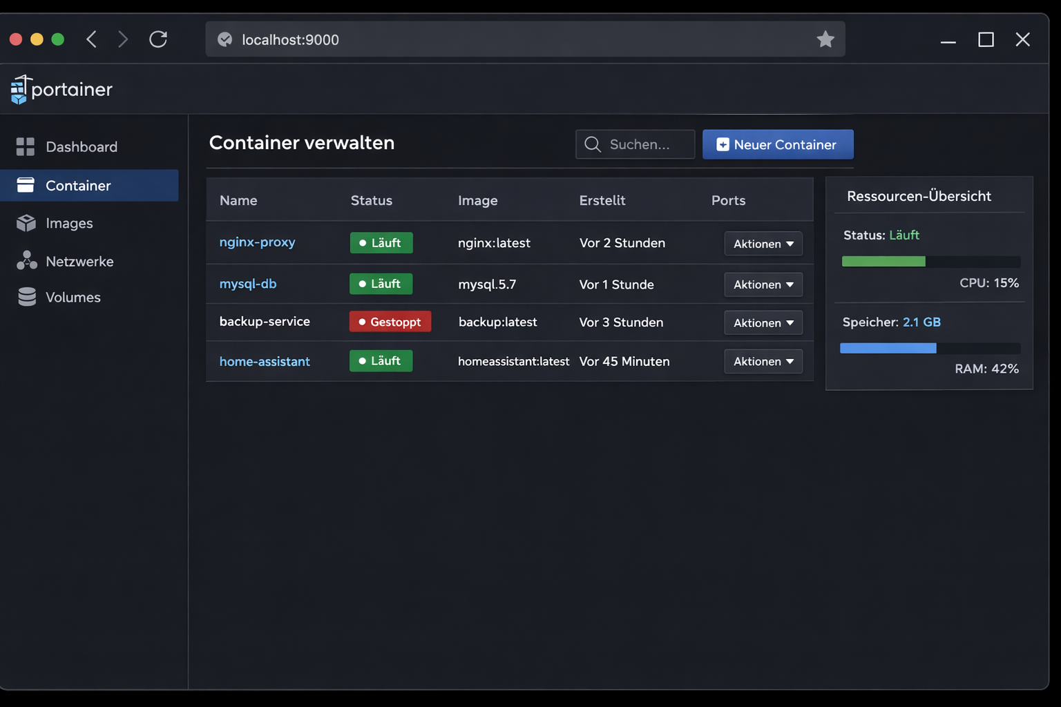Open the Volumes section
The height and width of the screenshot is (707, 1061).
(73, 297)
